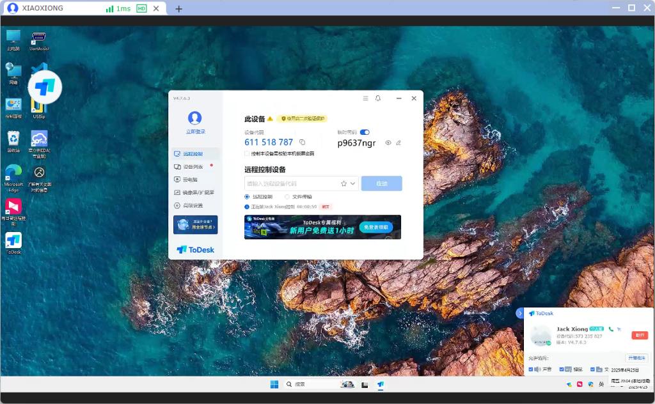655x404 pixels.
Task: Open the Advanced Settings sidebar tab
Action: (x=196, y=205)
